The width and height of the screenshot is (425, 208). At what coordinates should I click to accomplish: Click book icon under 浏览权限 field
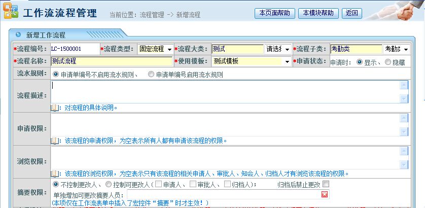[x=54, y=173]
